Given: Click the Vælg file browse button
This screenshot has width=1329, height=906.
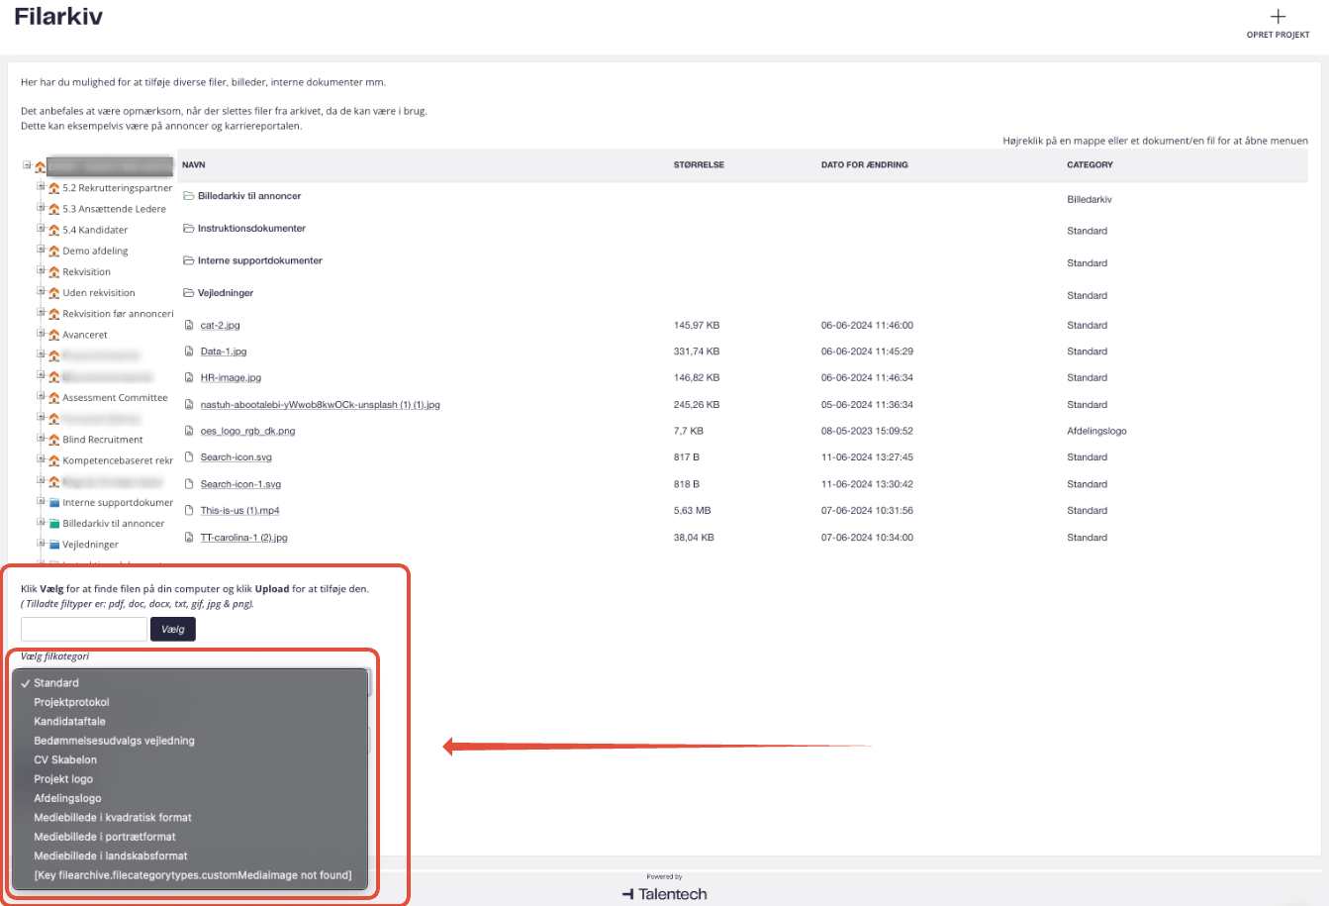Looking at the screenshot, I should [x=173, y=629].
